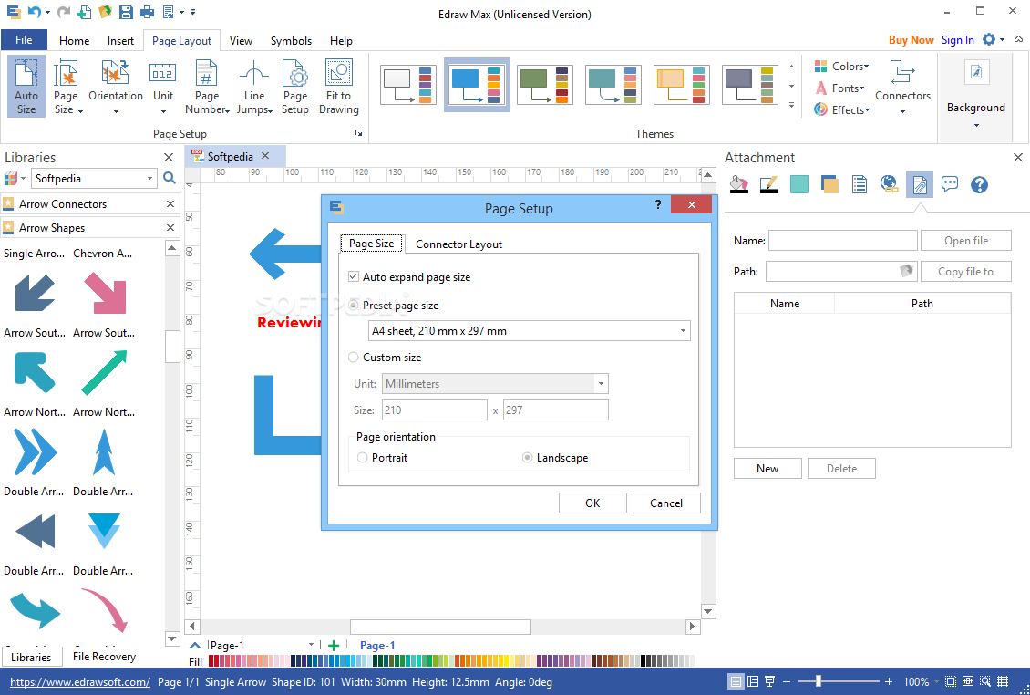Search libraries with the magnifier icon

click(170, 178)
